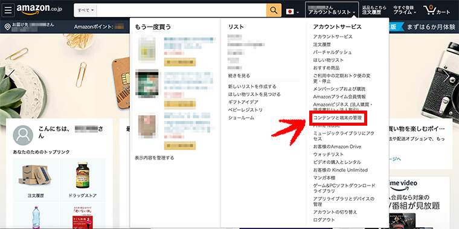Go to the amazon.co.jp home logo
The width and height of the screenshot is (459, 229).
point(39,10)
